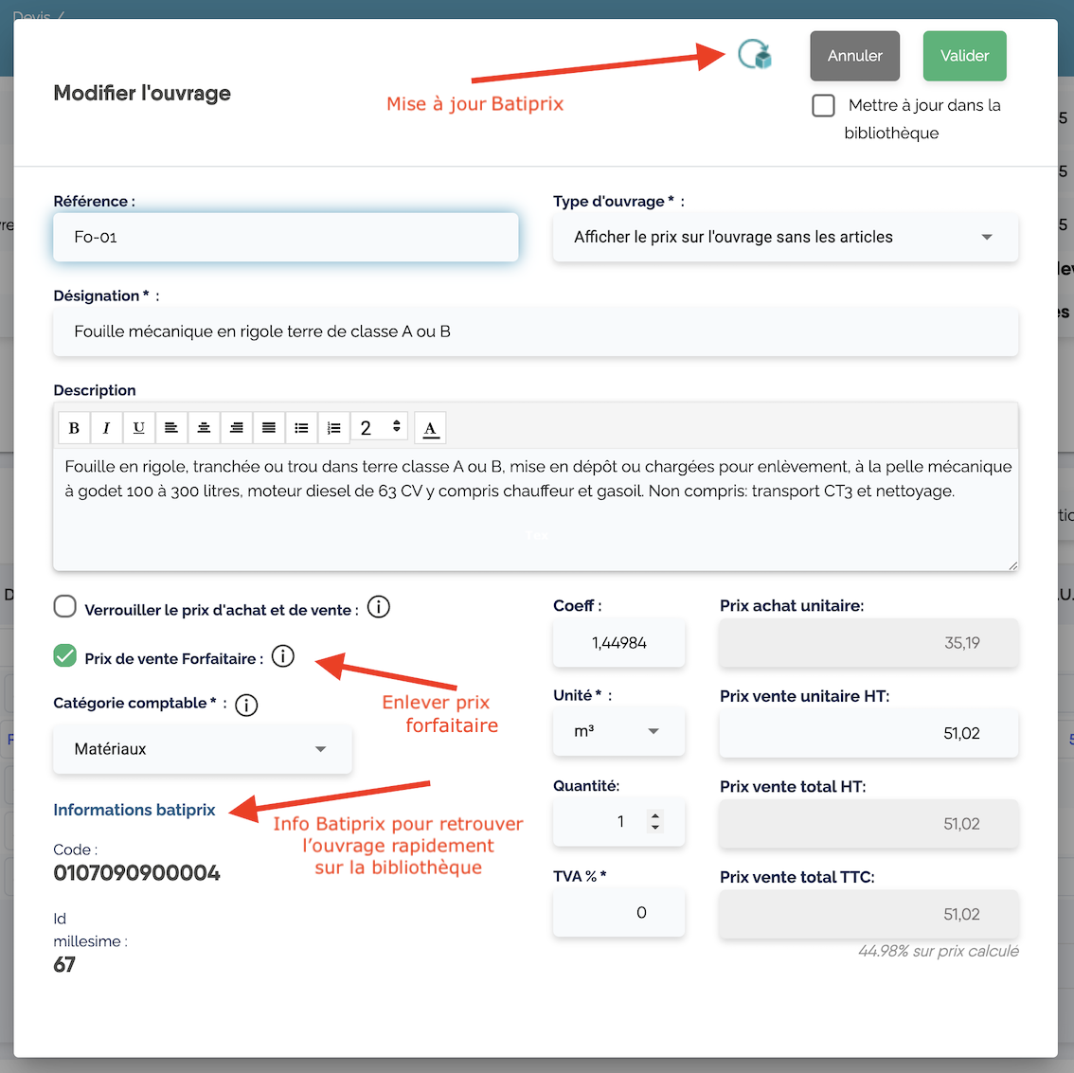Enable Mettre à jour dans la bibliothèque
The image size is (1074, 1073).
pos(824,105)
